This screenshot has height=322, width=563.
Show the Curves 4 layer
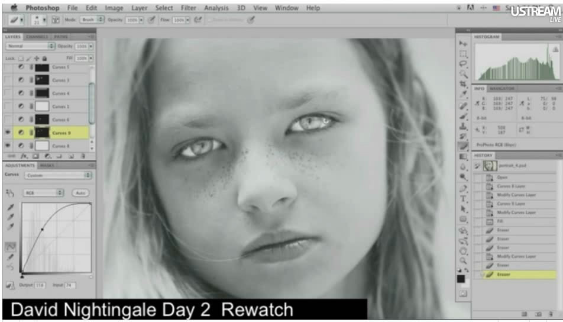click(x=8, y=94)
